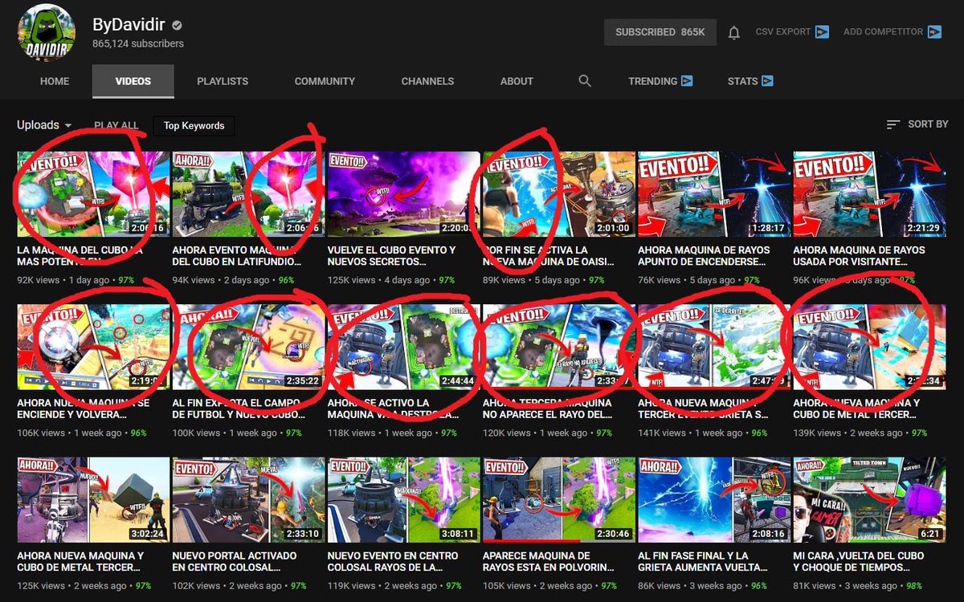
Task: Click '76K views • 5 days ago' text
Action: click(x=688, y=280)
